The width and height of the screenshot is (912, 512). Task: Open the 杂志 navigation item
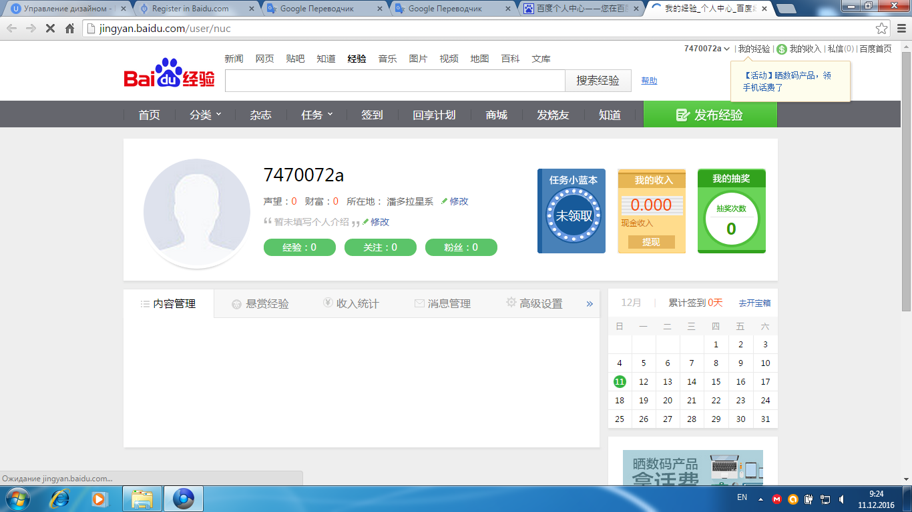coord(261,115)
